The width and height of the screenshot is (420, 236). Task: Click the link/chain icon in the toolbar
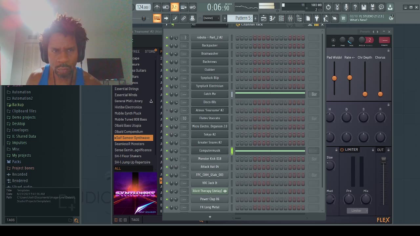pyautogui.click(x=184, y=18)
